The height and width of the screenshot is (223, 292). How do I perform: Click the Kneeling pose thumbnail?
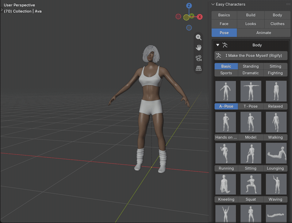pos(226,184)
